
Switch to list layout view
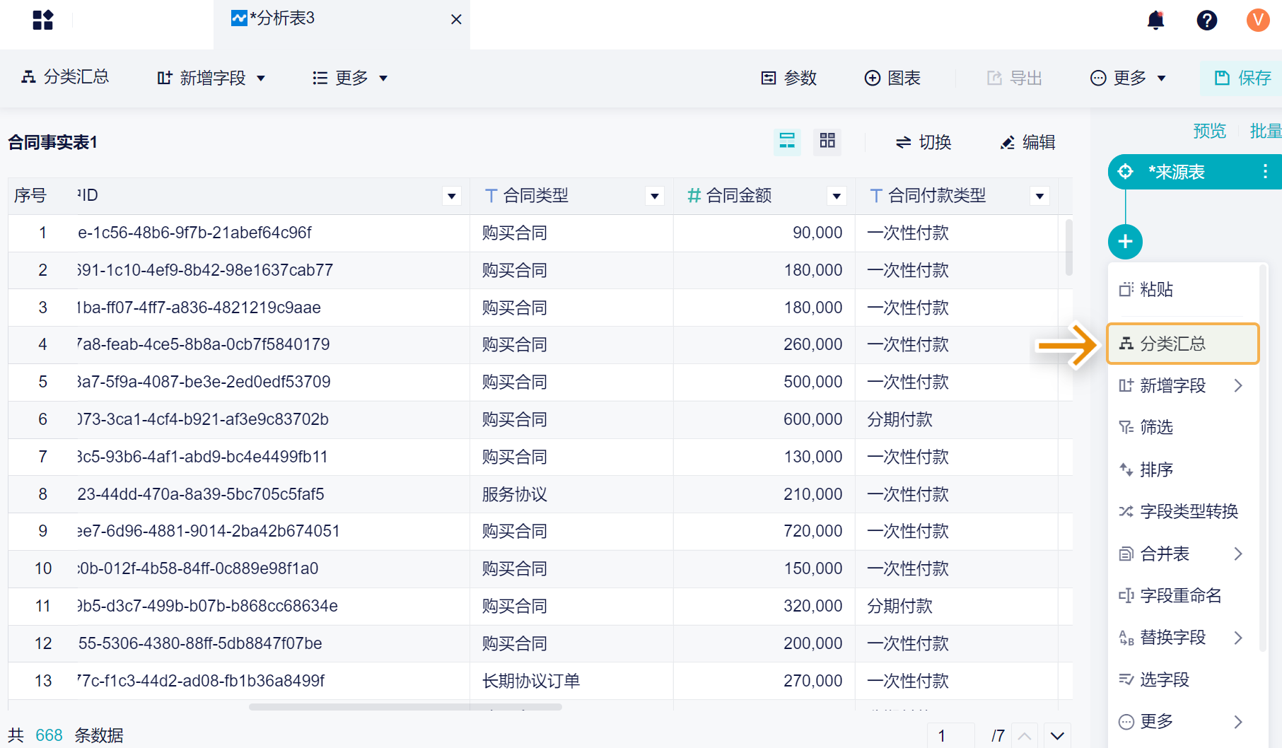[x=787, y=141]
